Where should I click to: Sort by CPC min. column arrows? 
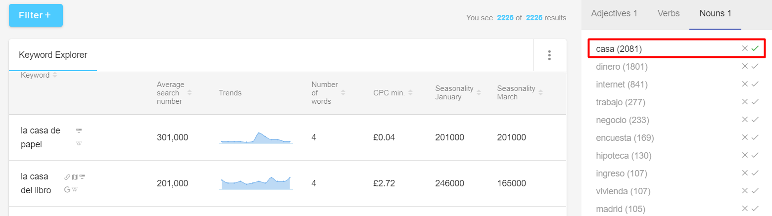point(410,93)
